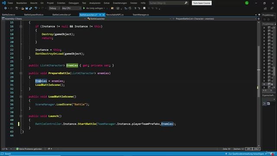Switch to the BattleSpawnPoint.cs tab
Viewport: 277px width, 156px height.
click(34, 15)
